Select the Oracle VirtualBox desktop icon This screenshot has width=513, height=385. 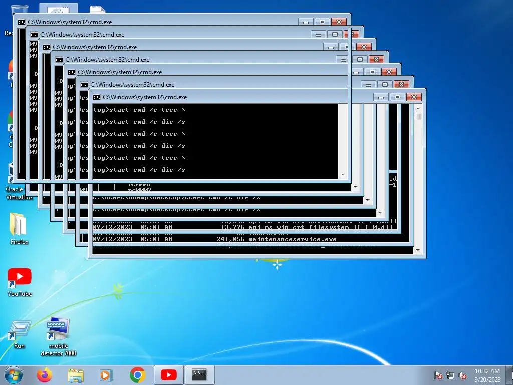(20, 193)
